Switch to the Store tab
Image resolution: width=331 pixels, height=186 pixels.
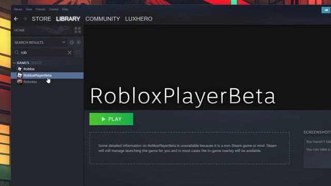point(41,19)
